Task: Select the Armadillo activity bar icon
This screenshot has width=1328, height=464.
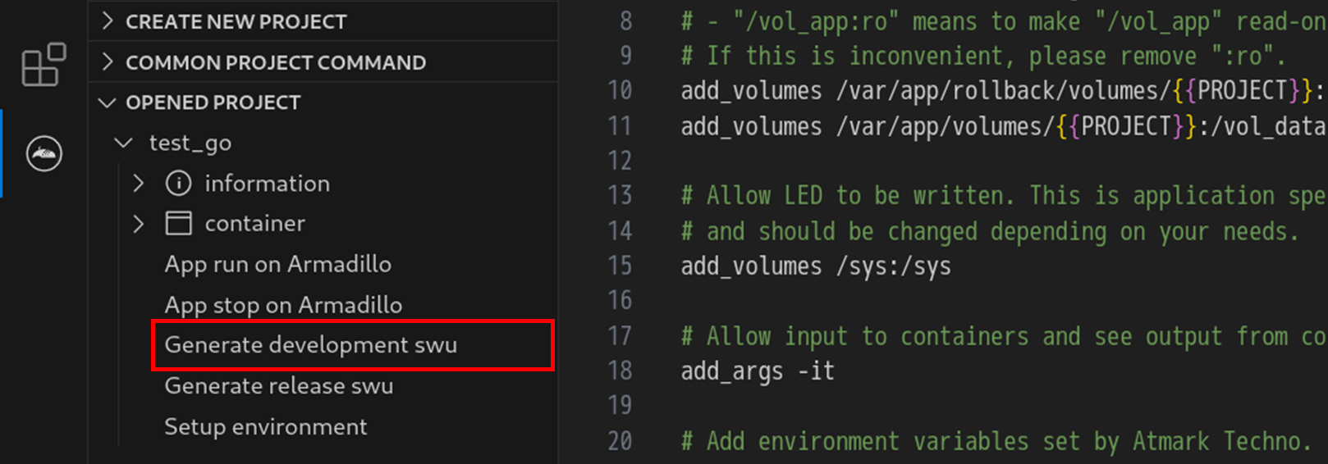Action: pyautogui.click(x=44, y=153)
